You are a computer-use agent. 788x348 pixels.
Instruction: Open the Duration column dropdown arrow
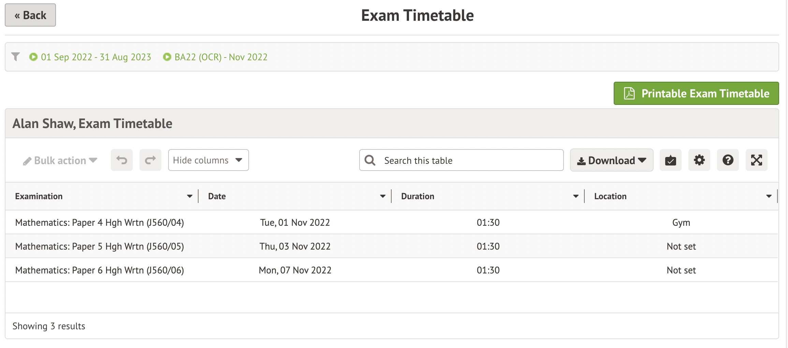pos(575,196)
